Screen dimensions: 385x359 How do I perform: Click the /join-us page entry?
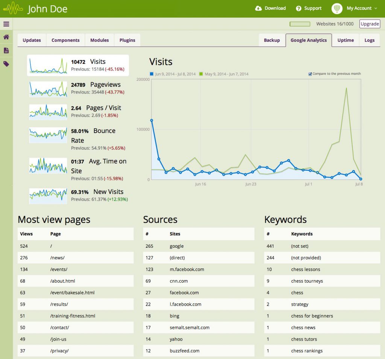coord(58,339)
